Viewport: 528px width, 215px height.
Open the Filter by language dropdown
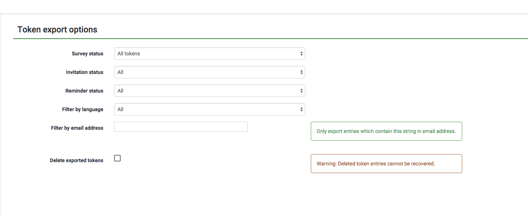pos(209,109)
